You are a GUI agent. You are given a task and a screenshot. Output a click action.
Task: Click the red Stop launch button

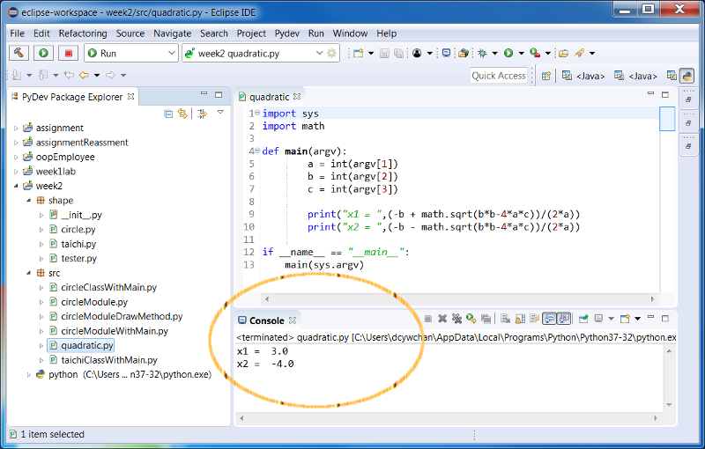pos(67,53)
